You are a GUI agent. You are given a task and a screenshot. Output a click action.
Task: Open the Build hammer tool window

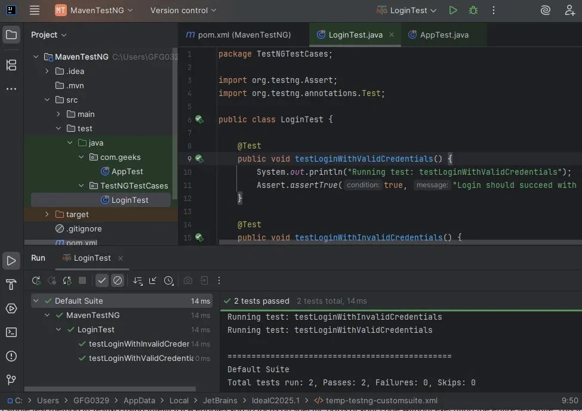pos(11,285)
